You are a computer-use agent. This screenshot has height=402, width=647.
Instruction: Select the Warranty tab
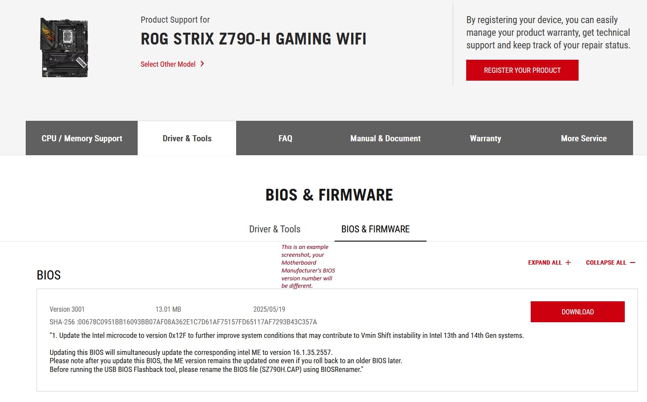pyautogui.click(x=485, y=138)
